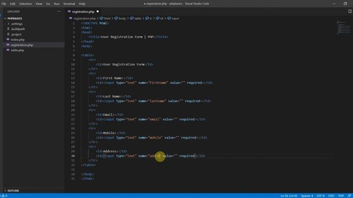Open the Go menu
This screenshot has width=353, height=198.
[48, 4]
